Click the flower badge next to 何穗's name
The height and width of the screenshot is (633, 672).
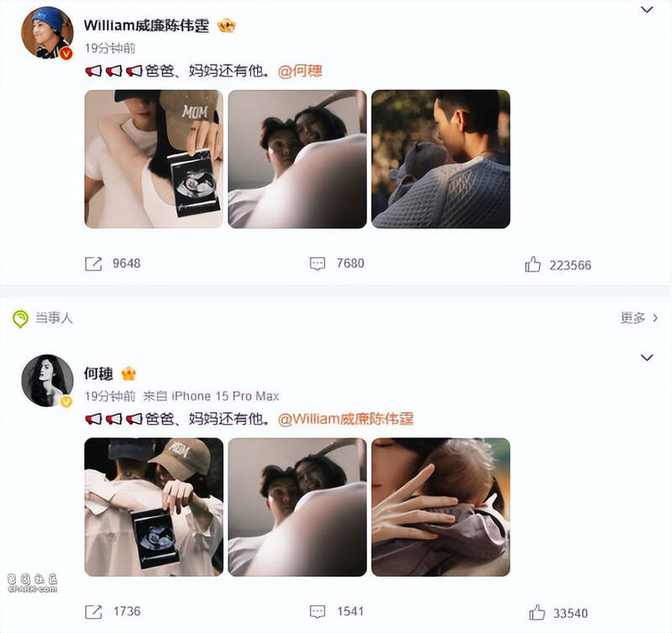click(x=129, y=374)
